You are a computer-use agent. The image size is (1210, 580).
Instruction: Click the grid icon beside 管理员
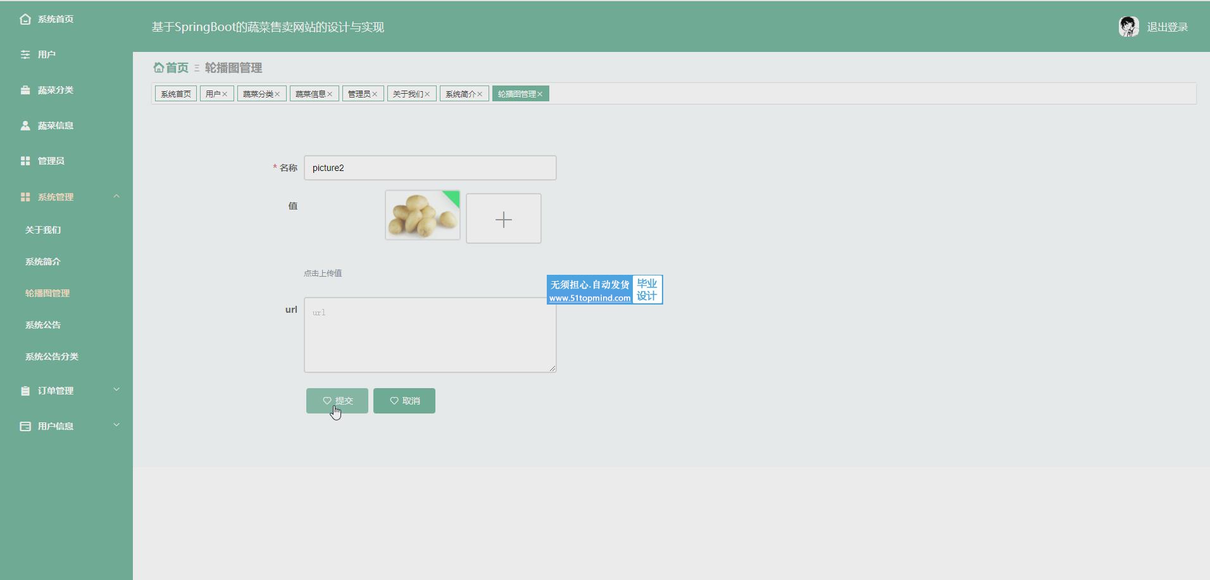(x=25, y=161)
